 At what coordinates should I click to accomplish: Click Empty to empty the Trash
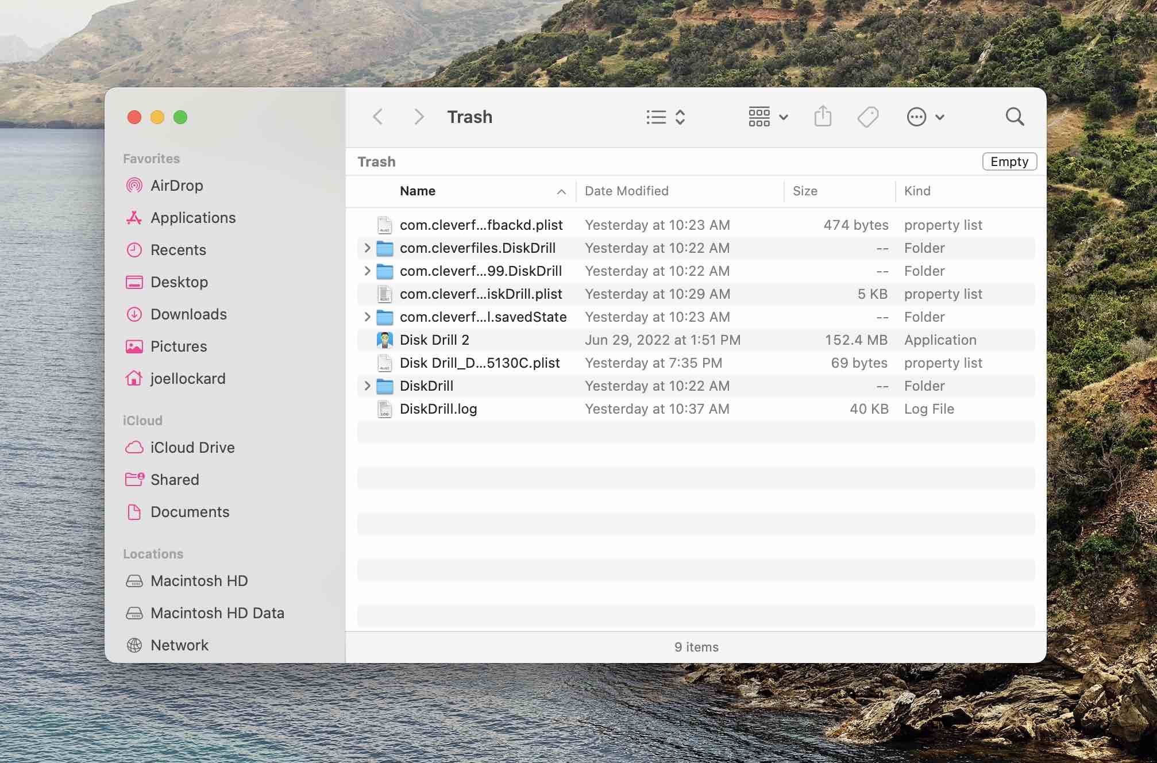[x=1009, y=161]
